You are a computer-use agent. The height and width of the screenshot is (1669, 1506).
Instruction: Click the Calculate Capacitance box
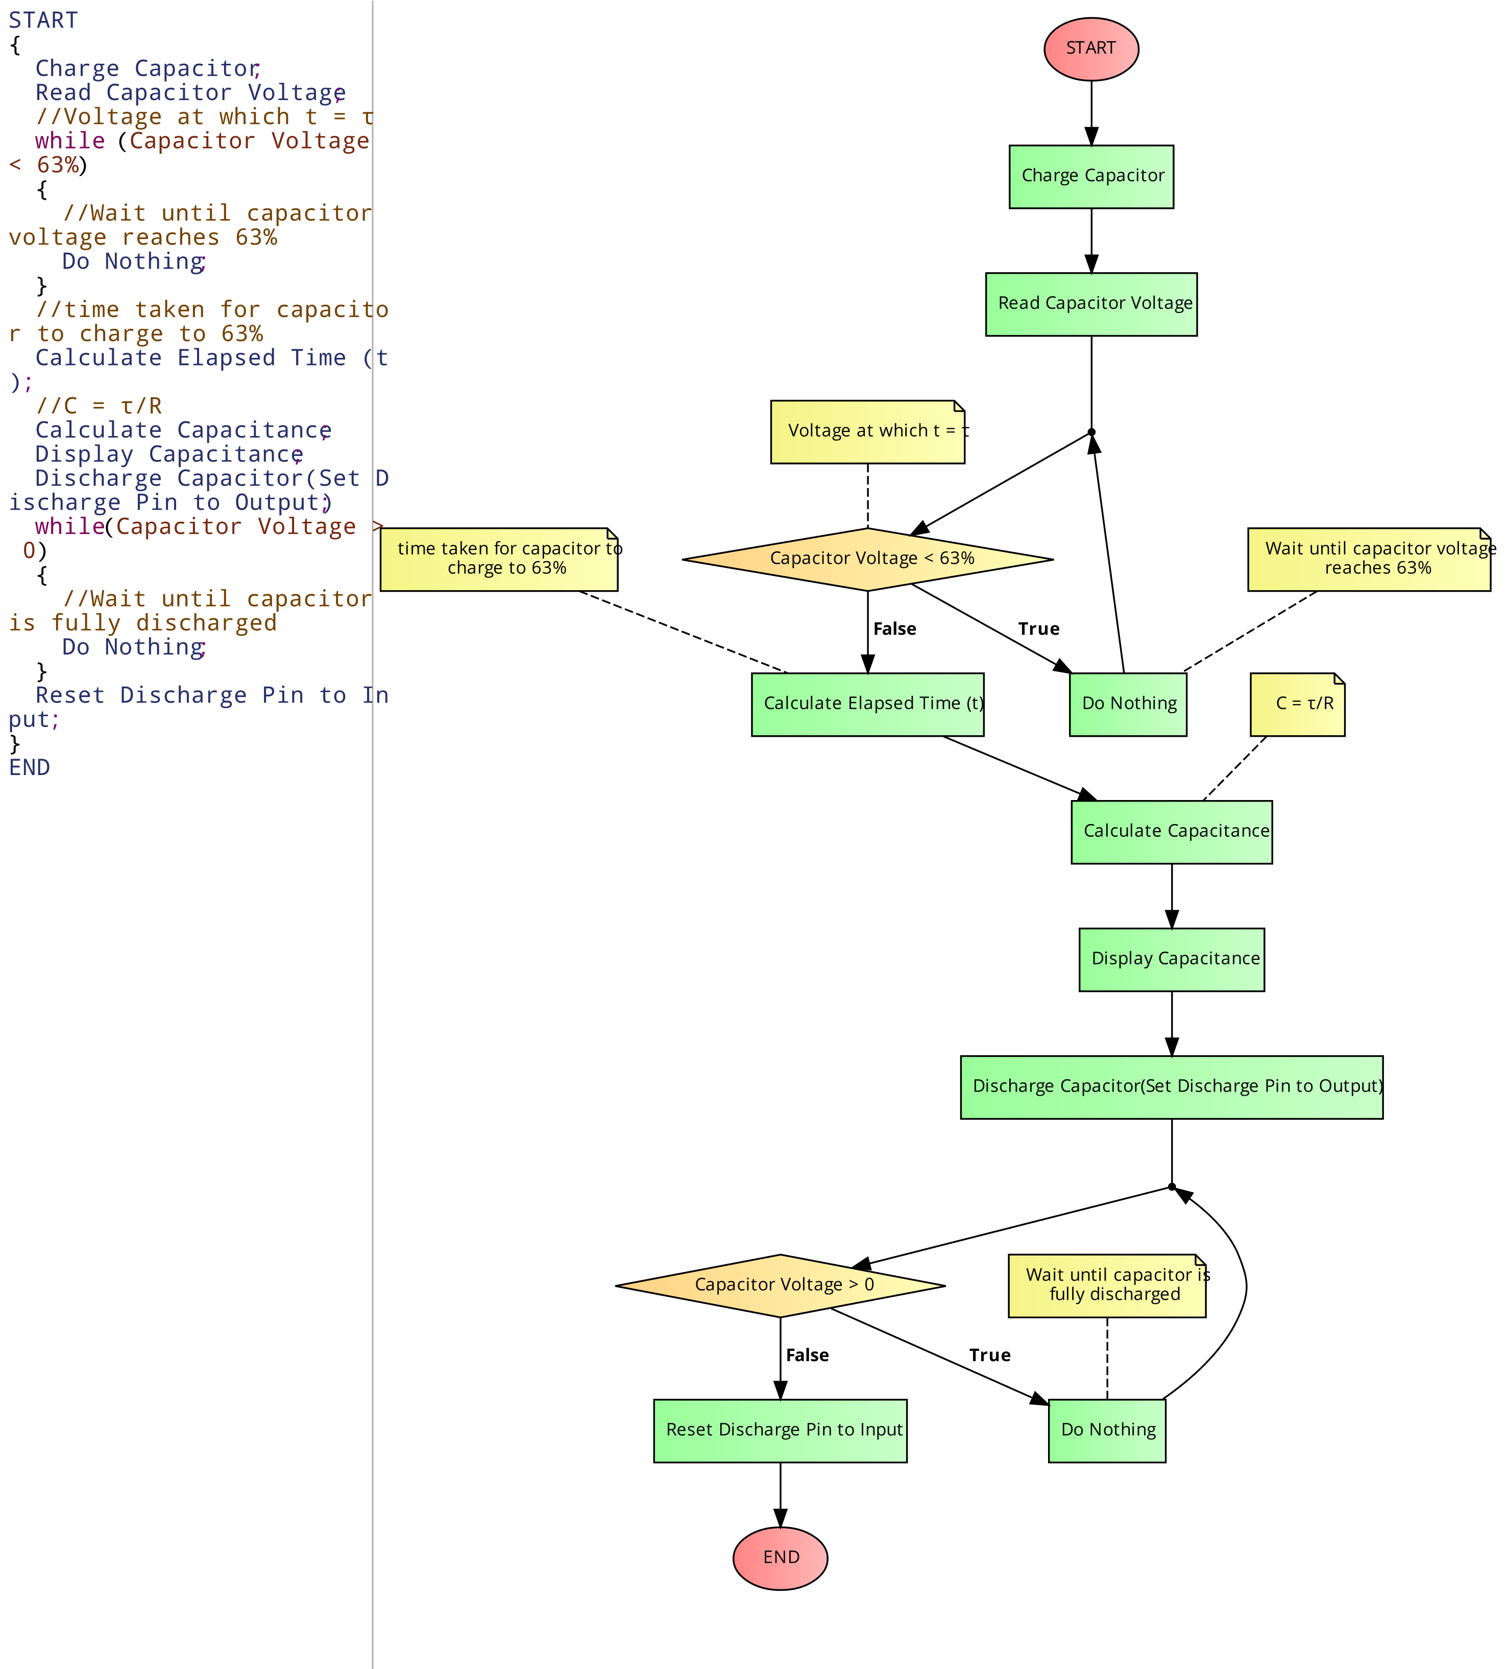1171,832
